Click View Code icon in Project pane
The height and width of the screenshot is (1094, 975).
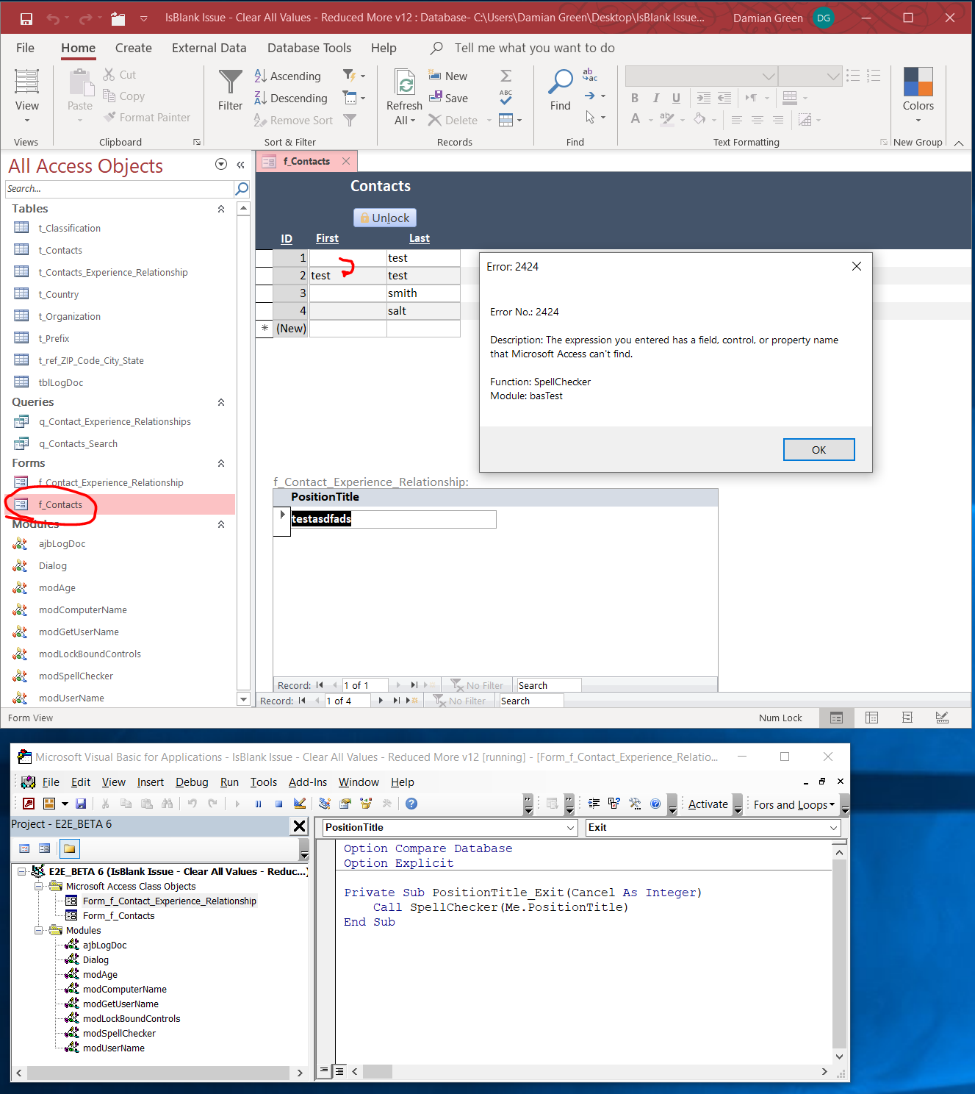pos(24,848)
